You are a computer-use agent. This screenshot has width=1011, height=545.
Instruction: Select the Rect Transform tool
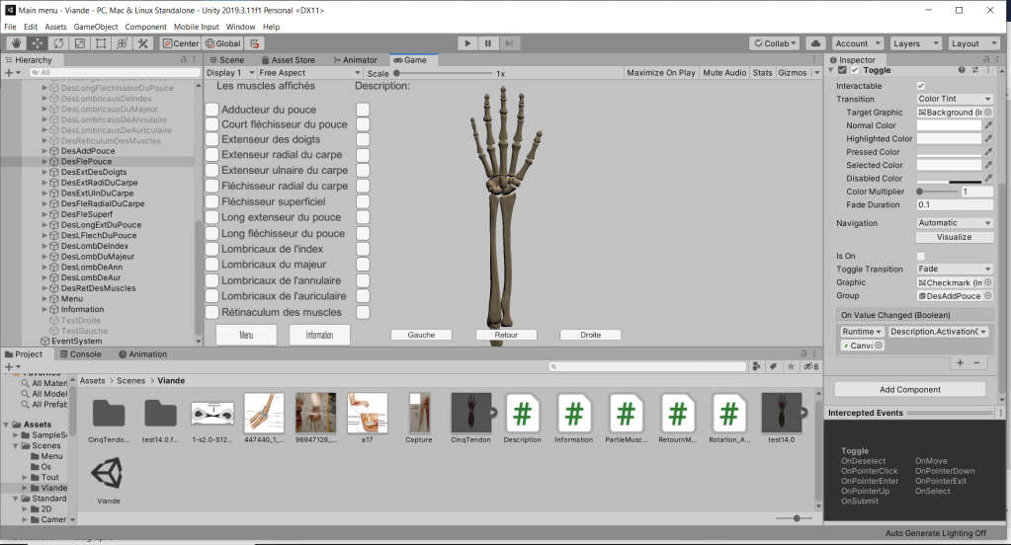tap(101, 43)
